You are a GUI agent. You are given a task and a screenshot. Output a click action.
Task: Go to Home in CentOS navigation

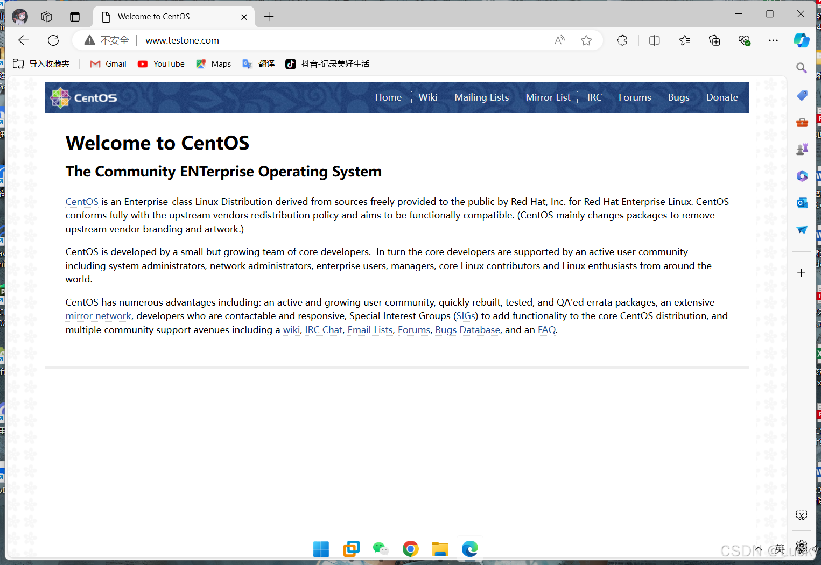[x=388, y=97]
